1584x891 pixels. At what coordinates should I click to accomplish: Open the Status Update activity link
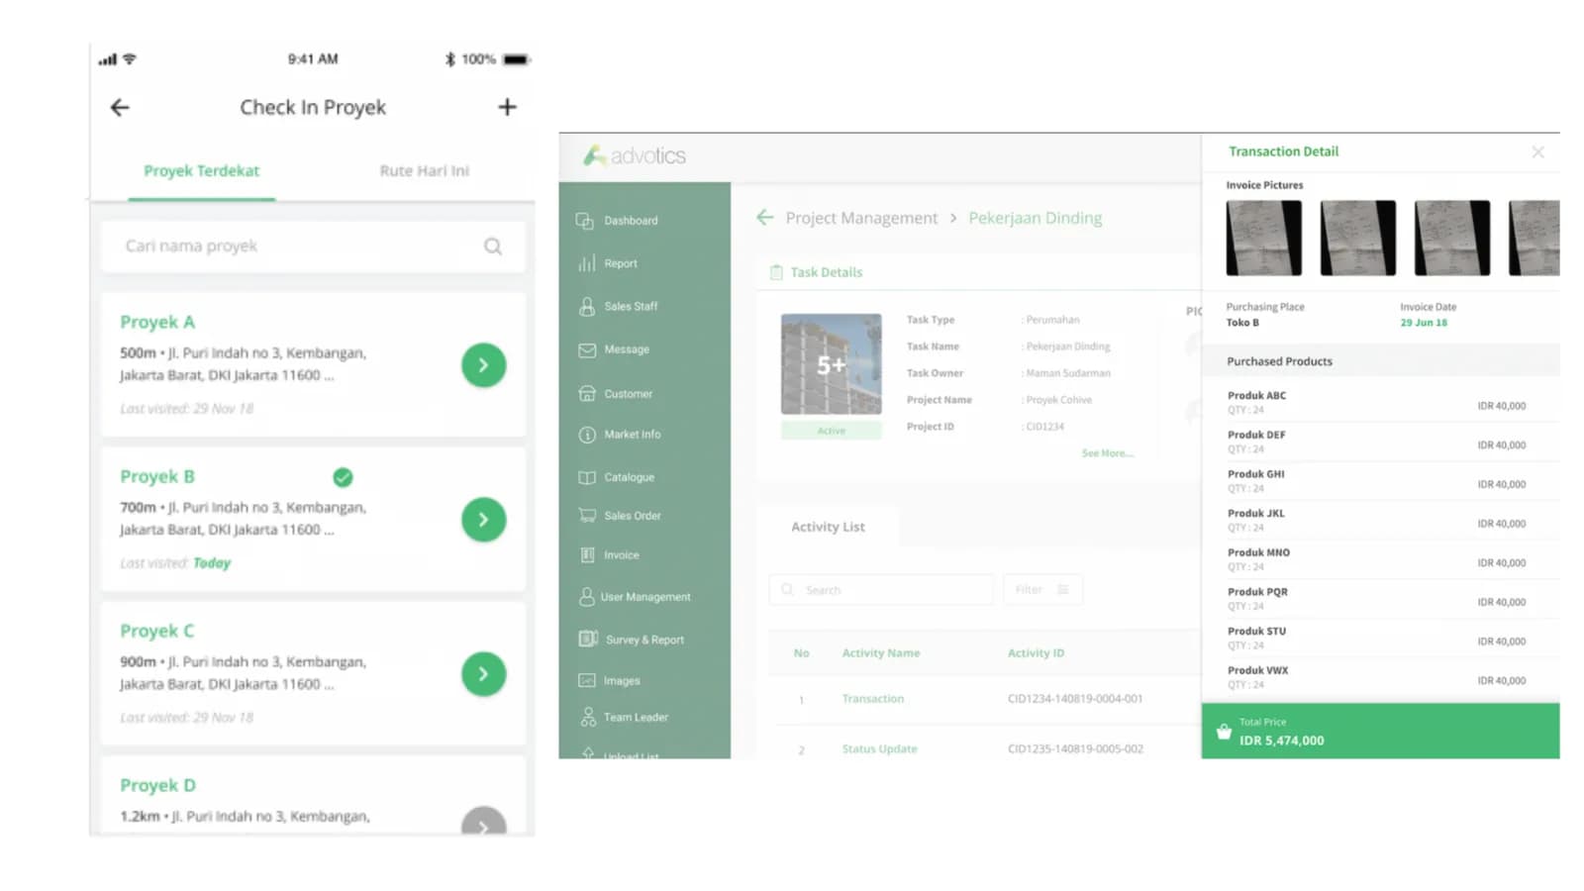[879, 749]
